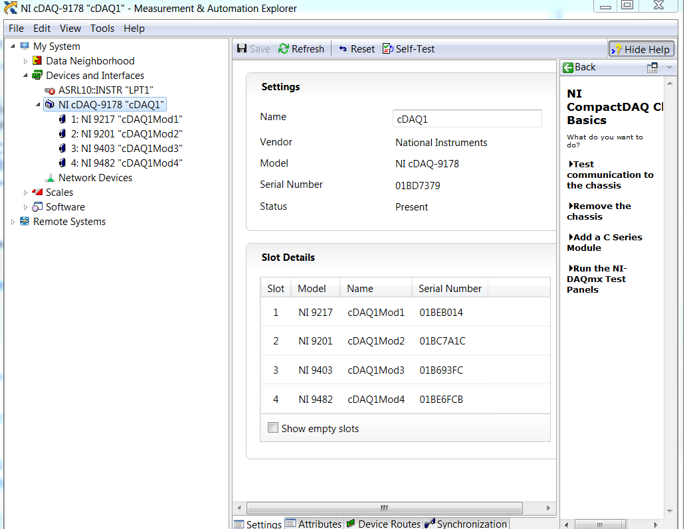
Task: Click serial number cell 01BC7A1C
Action: pyautogui.click(x=442, y=341)
